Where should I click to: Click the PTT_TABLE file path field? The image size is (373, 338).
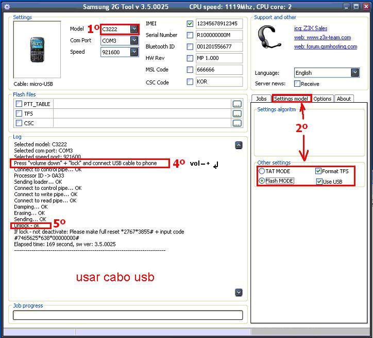142,104
